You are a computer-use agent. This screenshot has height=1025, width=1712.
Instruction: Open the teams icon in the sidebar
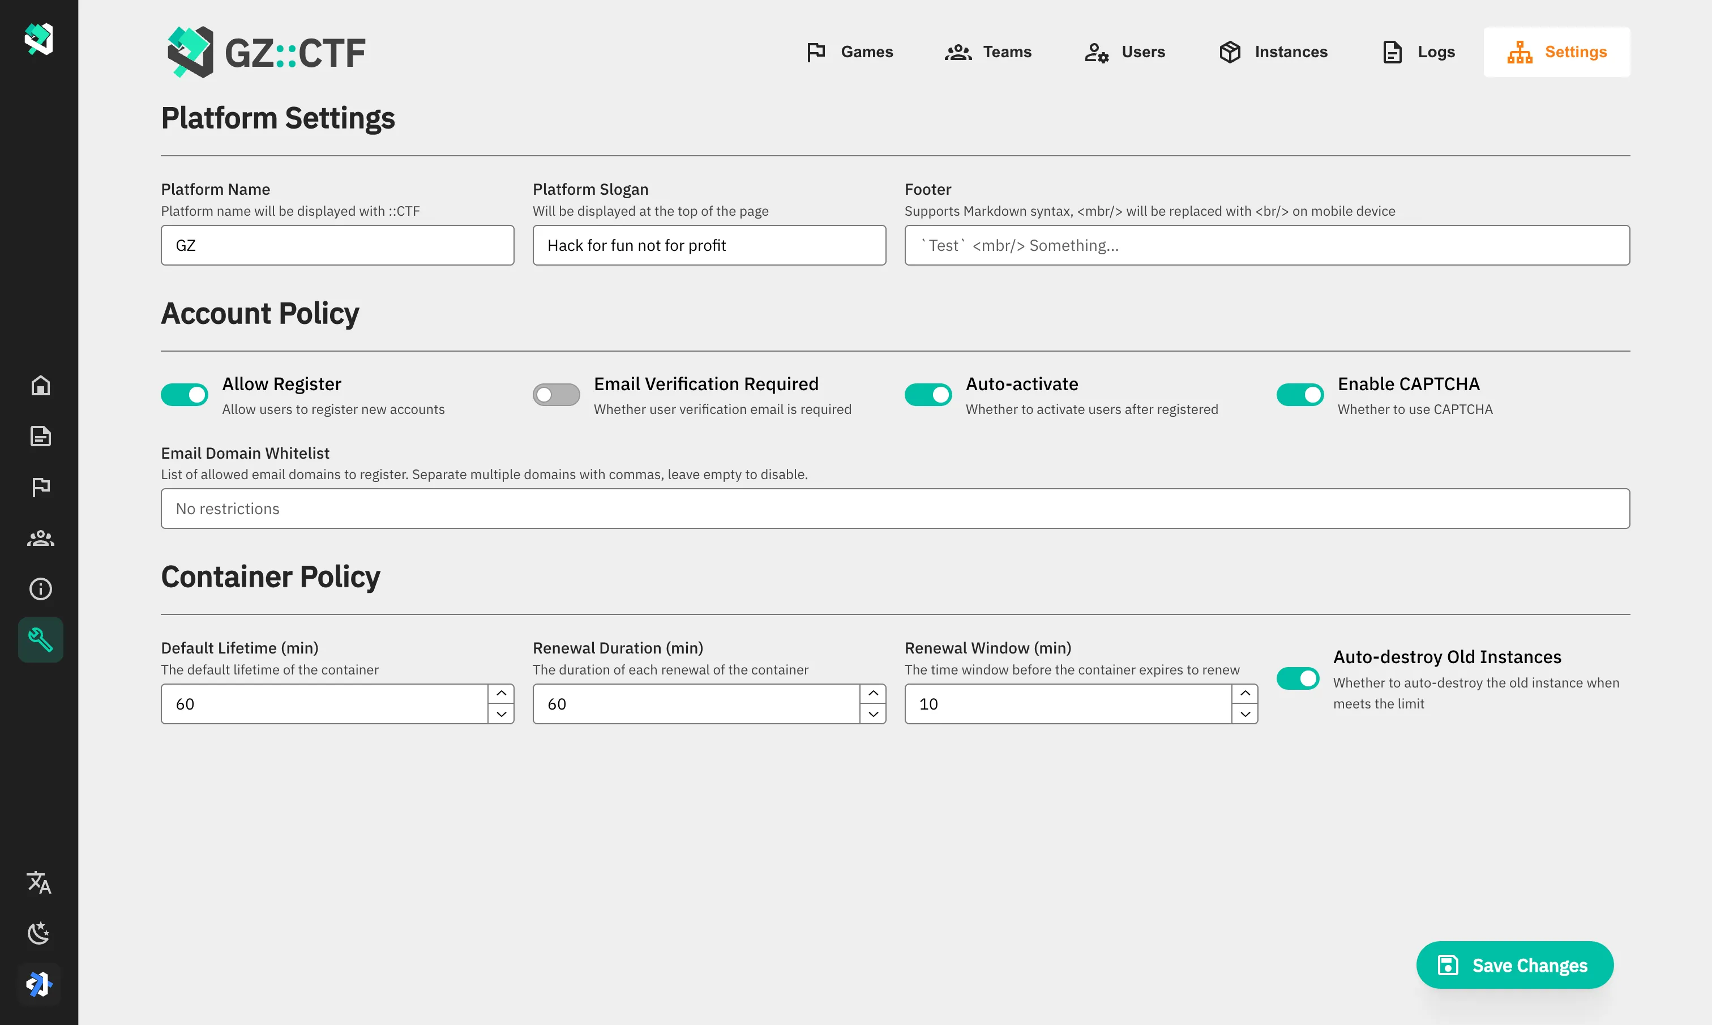click(40, 538)
